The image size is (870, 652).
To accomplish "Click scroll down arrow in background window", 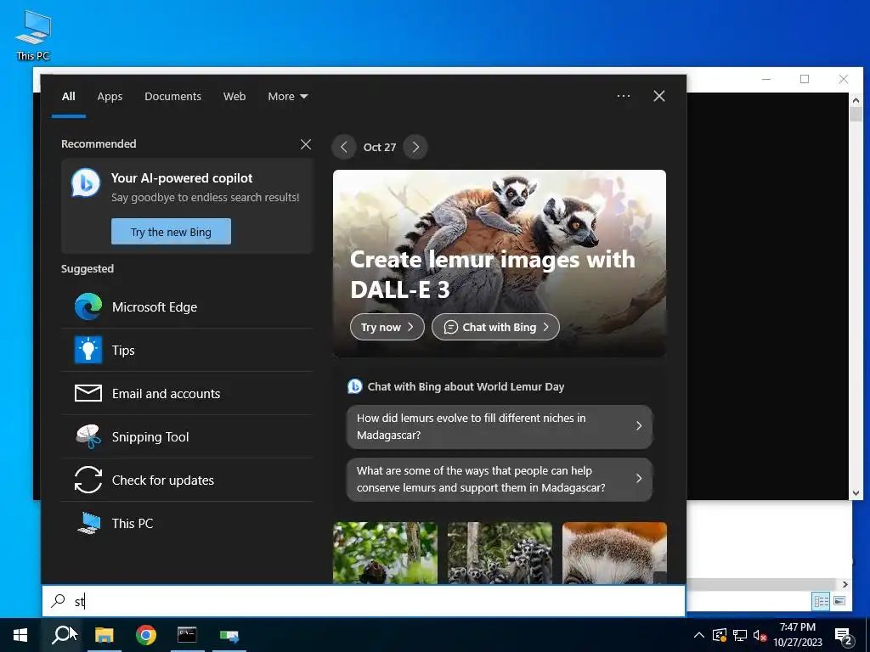I will [856, 493].
